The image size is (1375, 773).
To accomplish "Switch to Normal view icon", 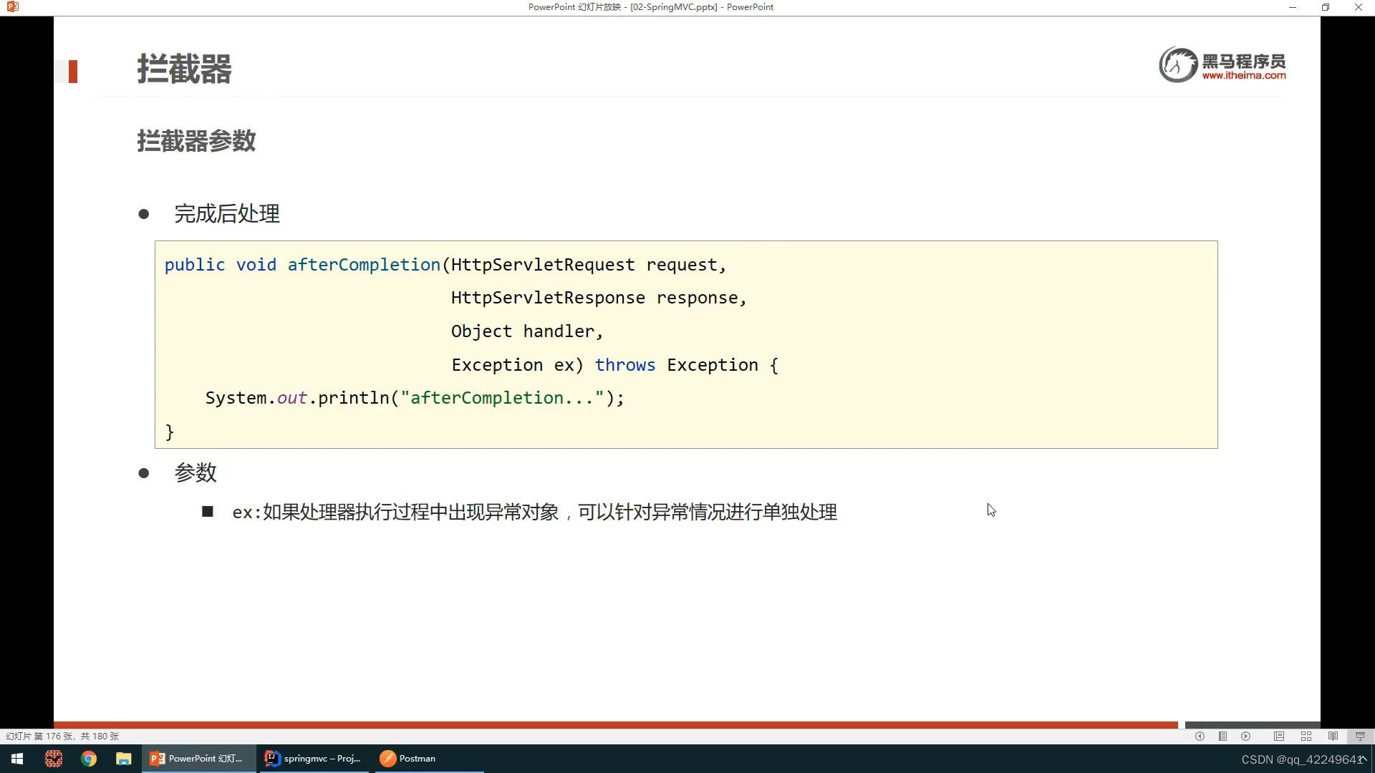I will pos(1279,736).
